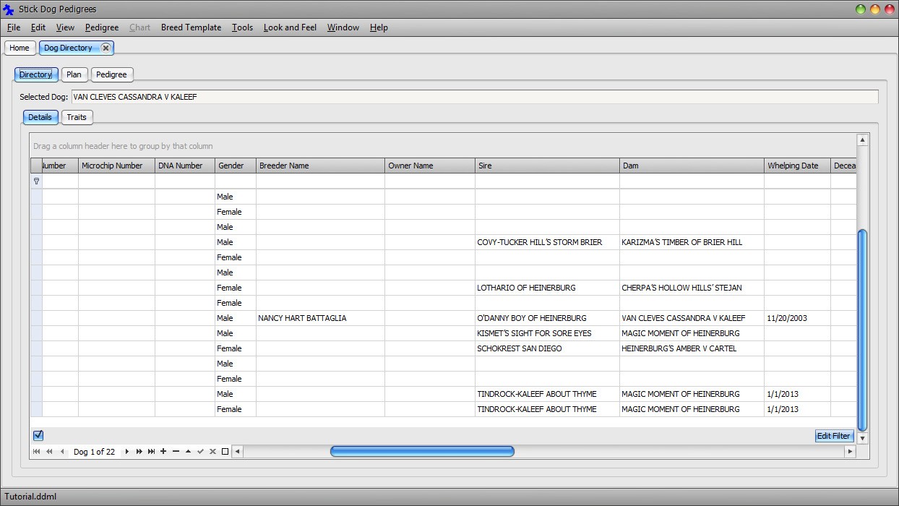Append a new dog record with the plus icon
Viewport: 899px width, 506px height.
tap(163, 451)
